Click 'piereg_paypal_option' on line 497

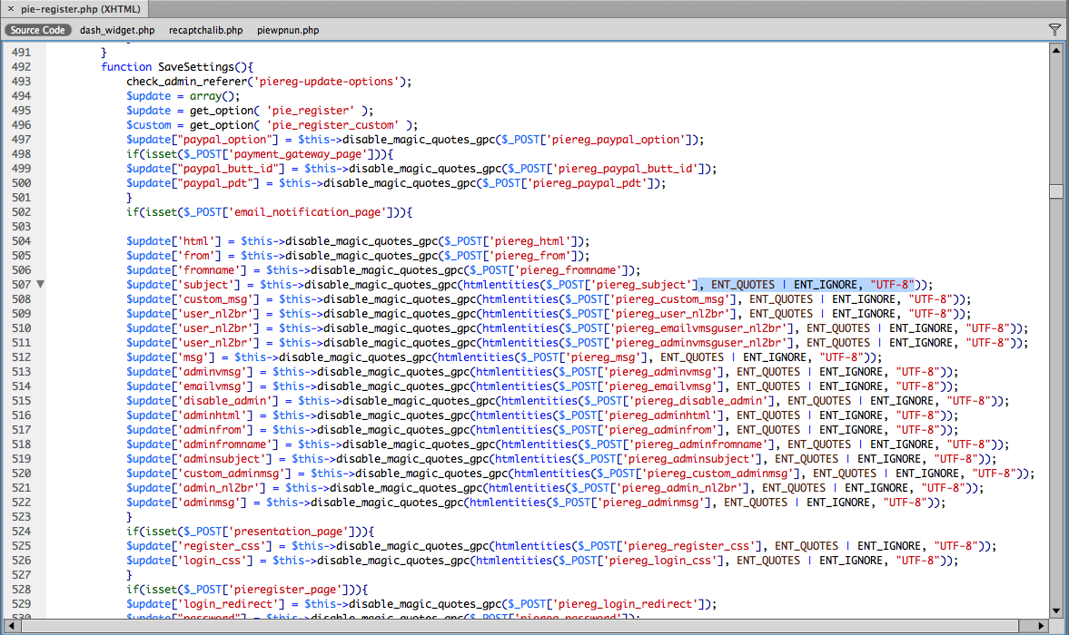pos(617,140)
